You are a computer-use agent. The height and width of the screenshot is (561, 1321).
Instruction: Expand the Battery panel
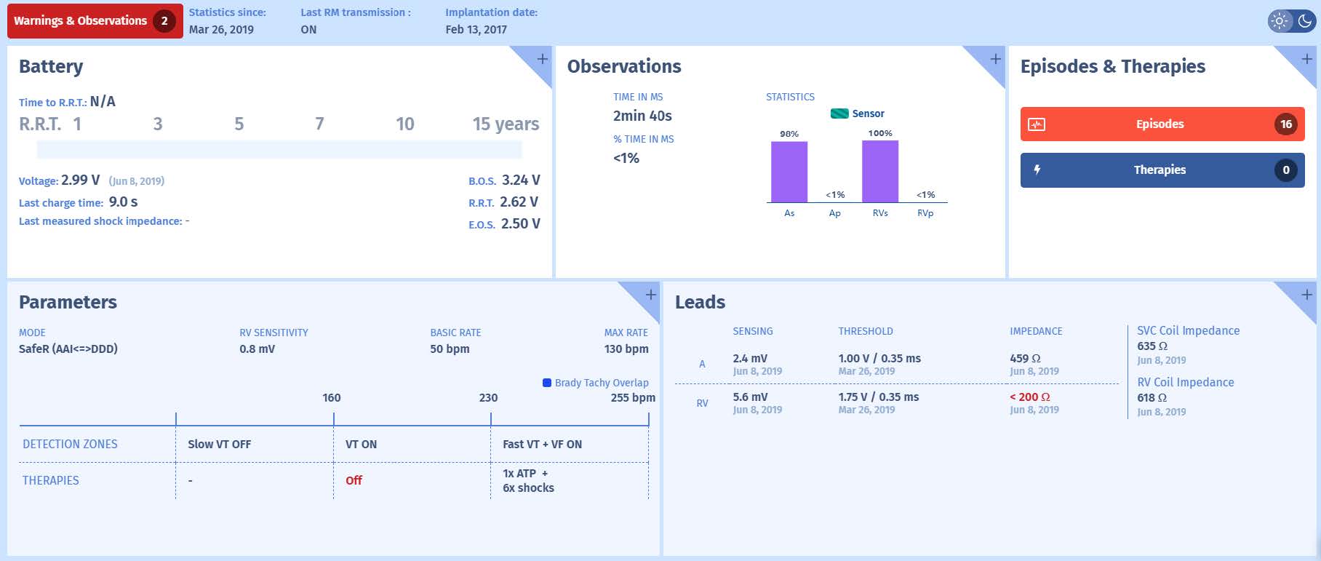click(542, 59)
